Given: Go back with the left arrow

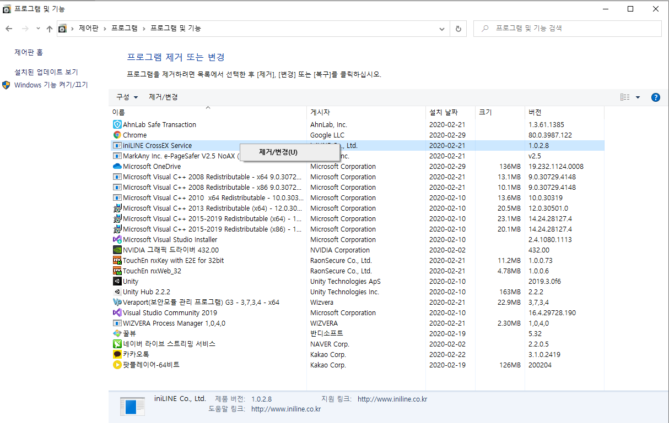Looking at the screenshot, I should [x=9, y=29].
